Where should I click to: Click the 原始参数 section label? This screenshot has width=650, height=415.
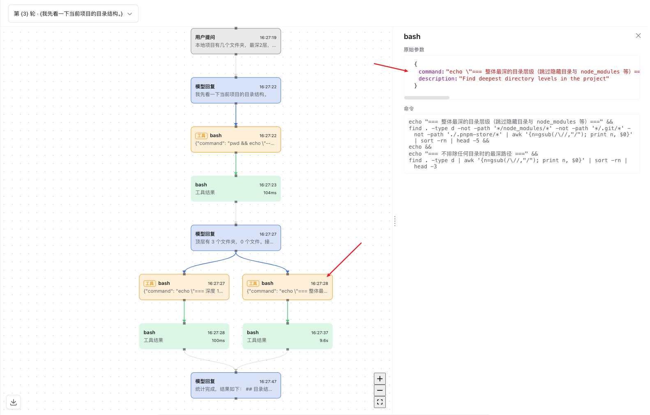pos(414,50)
